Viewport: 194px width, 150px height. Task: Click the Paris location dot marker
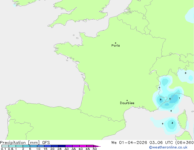[x=116, y=43]
